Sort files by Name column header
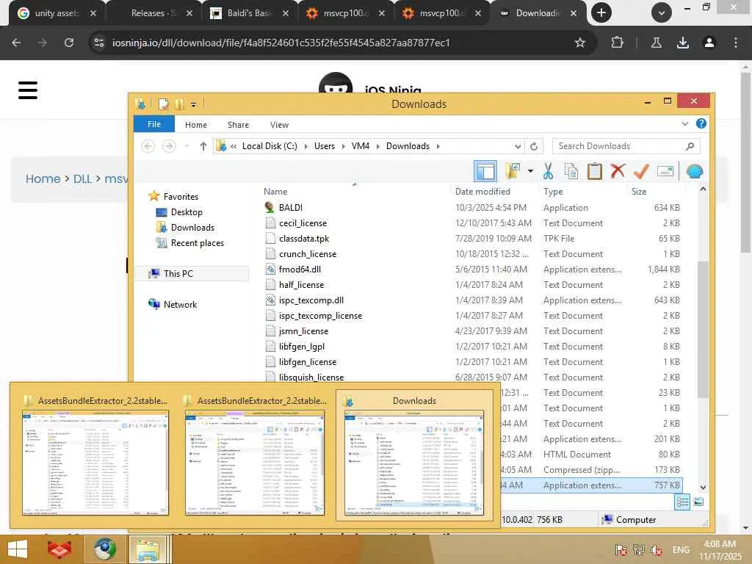This screenshot has height=564, width=752. coord(275,192)
